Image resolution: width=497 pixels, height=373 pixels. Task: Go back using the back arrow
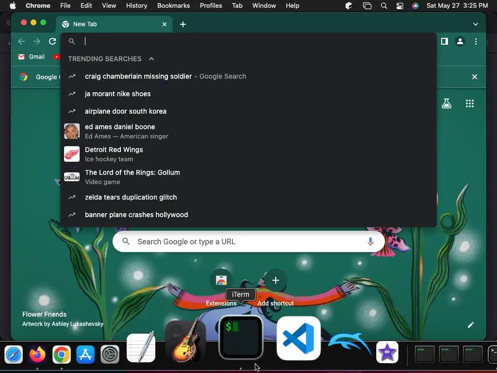tap(21, 41)
